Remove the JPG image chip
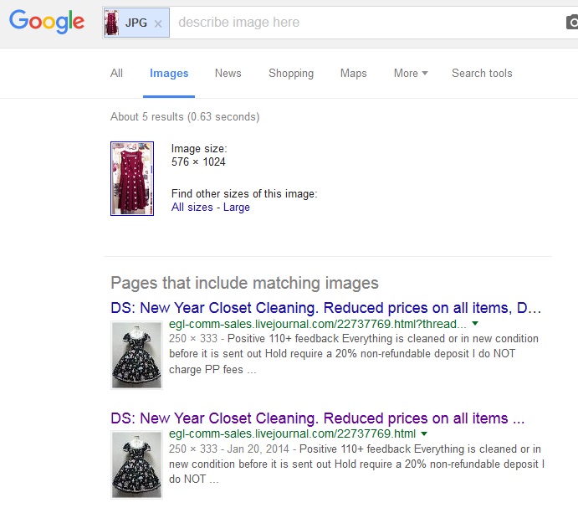The width and height of the screenshot is (578, 518). pos(158,23)
